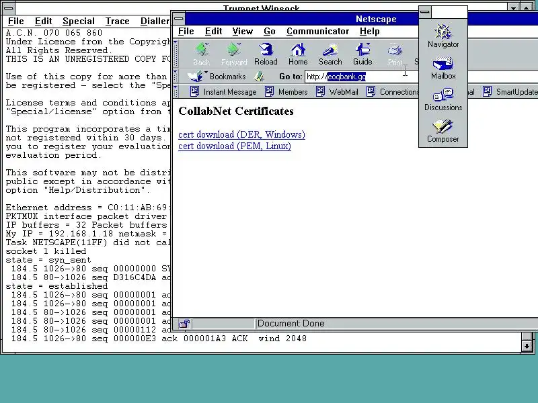Click the Members personal toolbar button
Screen dimensions: 538x403
[x=286, y=92]
